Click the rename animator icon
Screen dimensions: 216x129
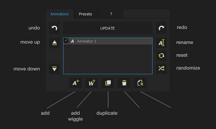pyautogui.click(x=161, y=43)
